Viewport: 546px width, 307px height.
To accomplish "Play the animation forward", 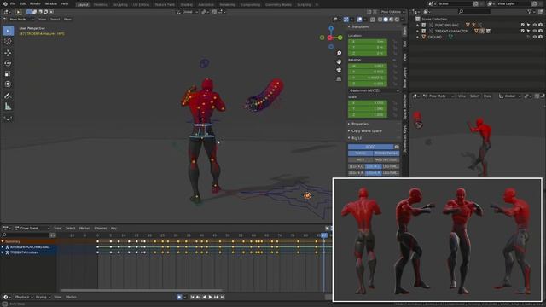I will 210,297.
